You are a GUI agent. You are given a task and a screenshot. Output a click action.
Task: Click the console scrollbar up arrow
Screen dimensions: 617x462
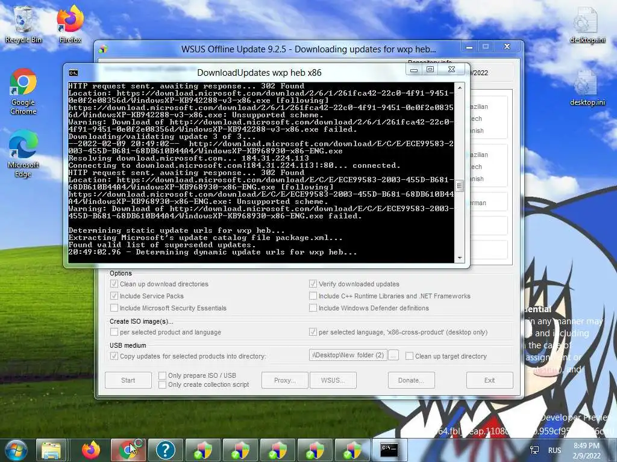coord(460,87)
